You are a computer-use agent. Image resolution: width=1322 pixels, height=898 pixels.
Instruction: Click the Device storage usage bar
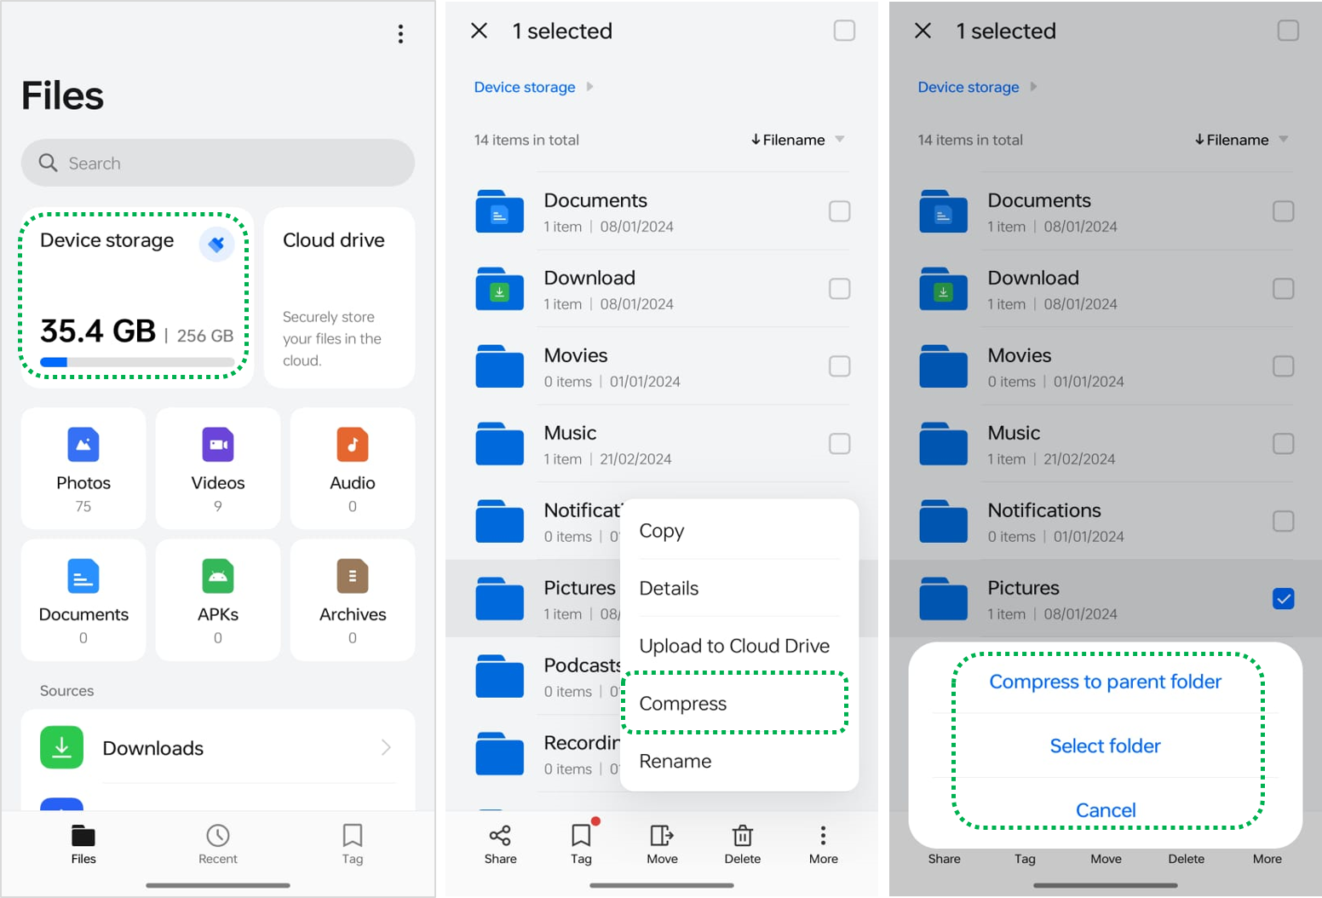tap(136, 362)
